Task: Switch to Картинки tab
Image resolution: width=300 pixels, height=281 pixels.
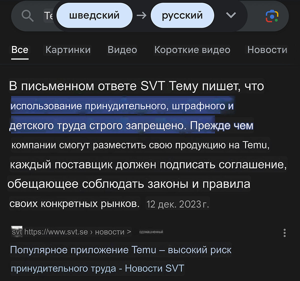Action: (68, 50)
